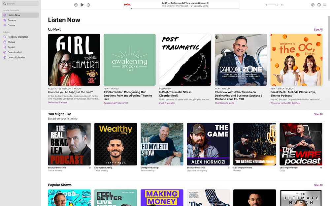The height and width of the screenshot is (206, 330).
Task: Skip forward 30 seconds
Action: coord(88,5)
